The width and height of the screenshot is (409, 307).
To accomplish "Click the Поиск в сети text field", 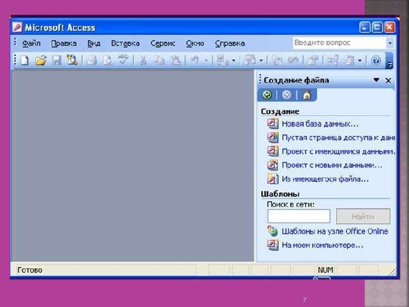I will [x=299, y=216].
